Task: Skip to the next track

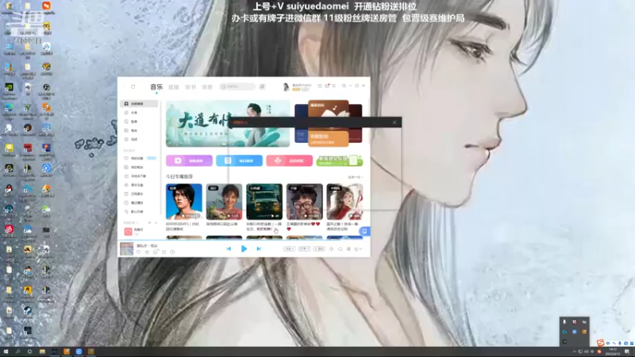Action: 259,248
